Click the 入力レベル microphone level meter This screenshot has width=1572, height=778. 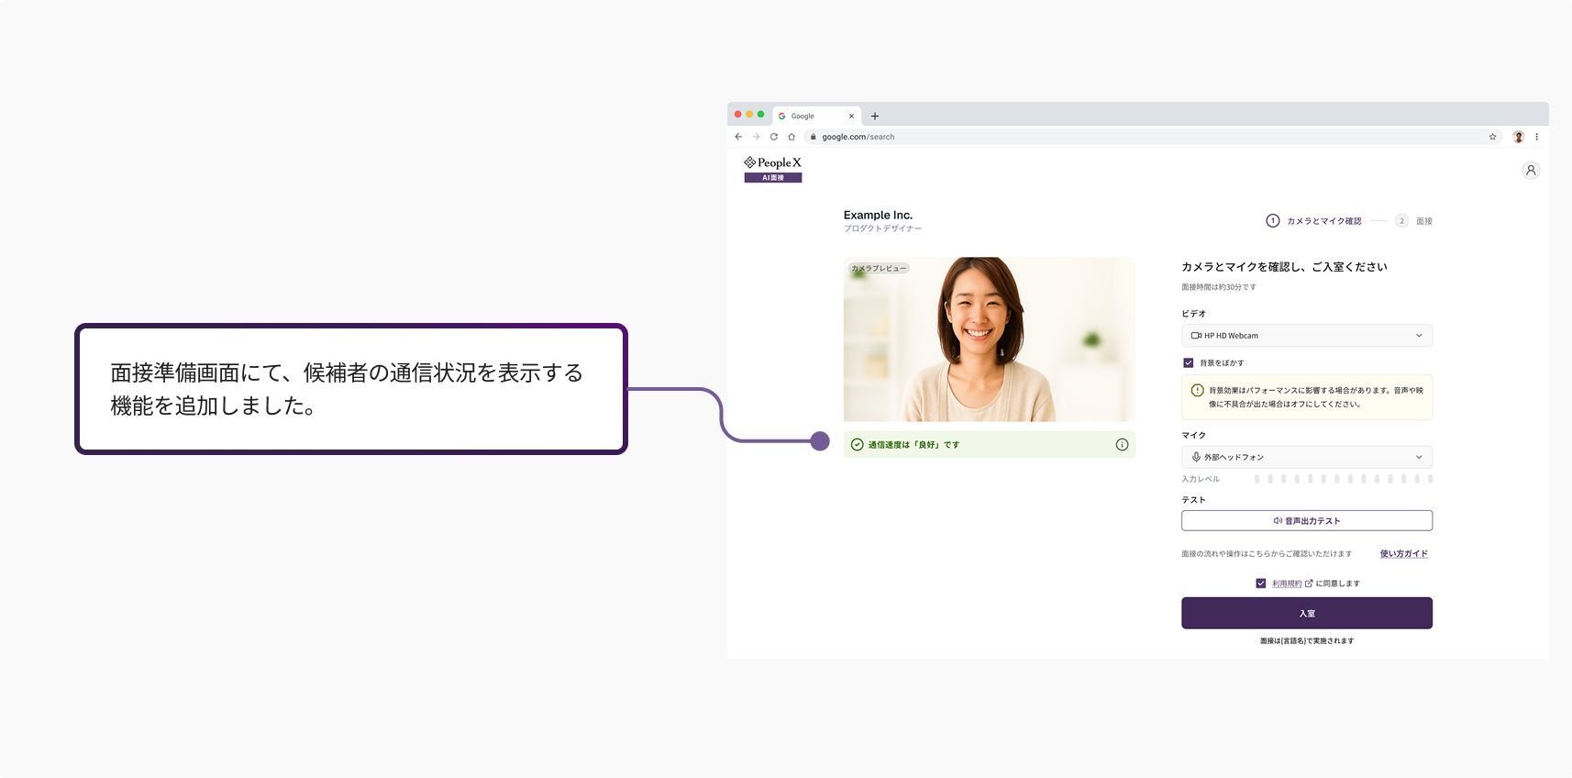(x=1343, y=479)
